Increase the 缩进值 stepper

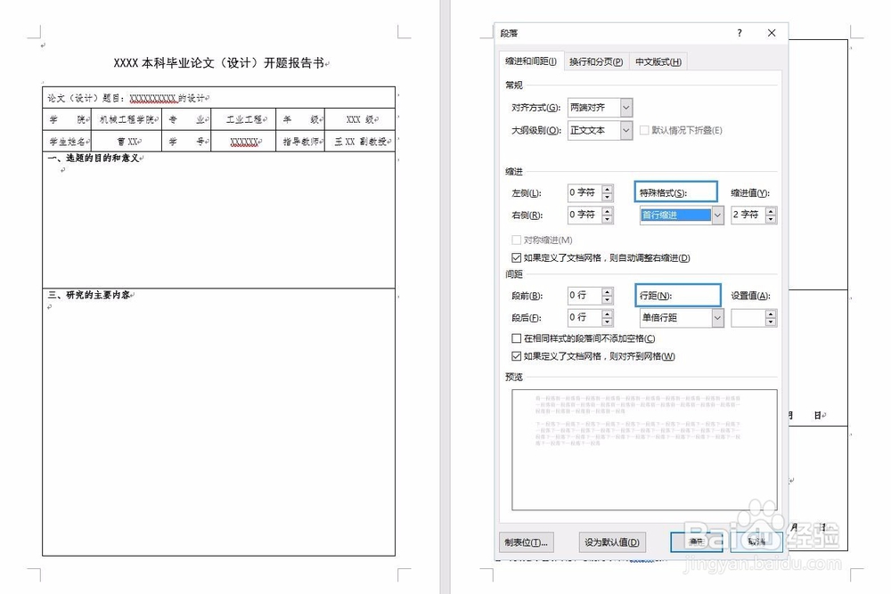[x=771, y=211]
